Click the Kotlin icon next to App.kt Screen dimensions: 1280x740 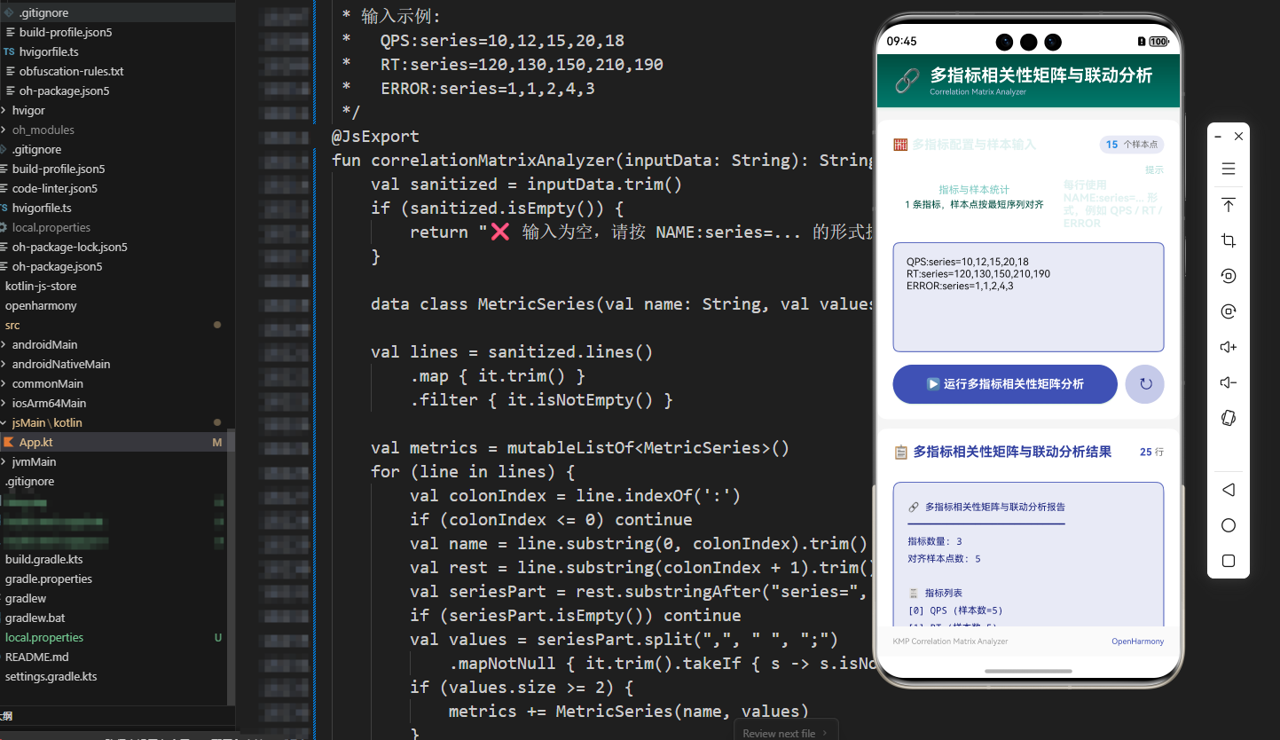tap(9, 442)
